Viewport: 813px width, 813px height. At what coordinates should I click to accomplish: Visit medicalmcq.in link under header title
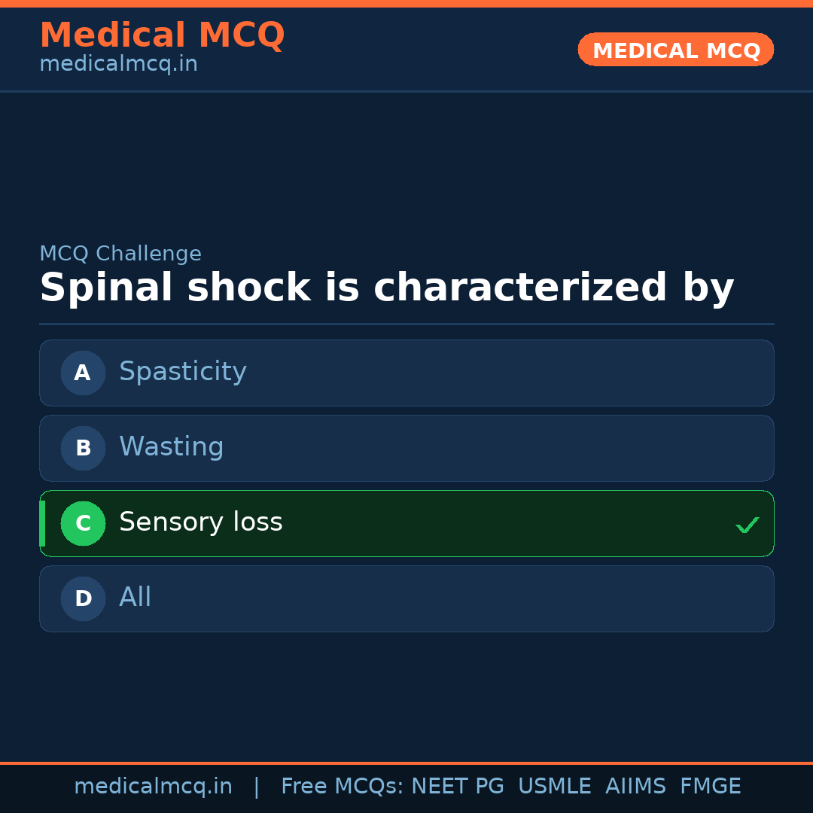tap(118, 65)
